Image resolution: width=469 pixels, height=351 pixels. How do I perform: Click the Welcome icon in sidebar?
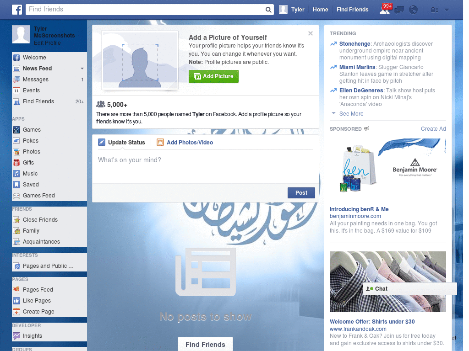[16, 58]
